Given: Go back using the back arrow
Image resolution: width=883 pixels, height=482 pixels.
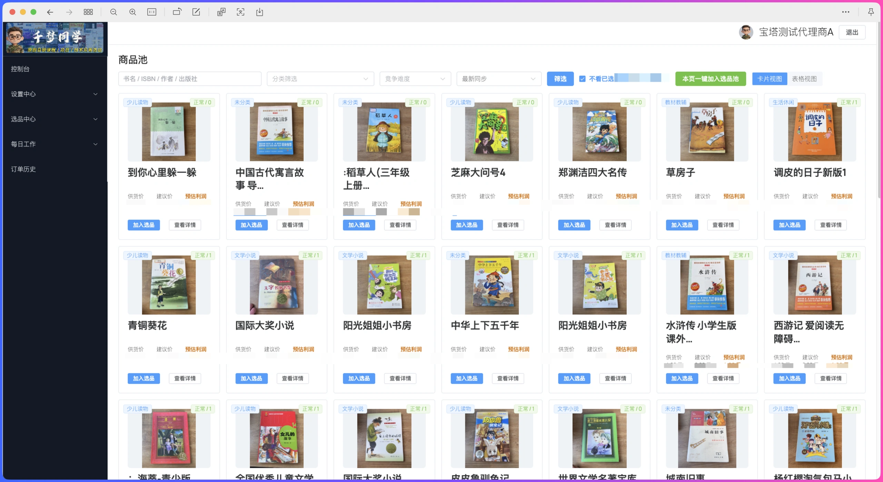Looking at the screenshot, I should pyautogui.click(x=50, y=12).
